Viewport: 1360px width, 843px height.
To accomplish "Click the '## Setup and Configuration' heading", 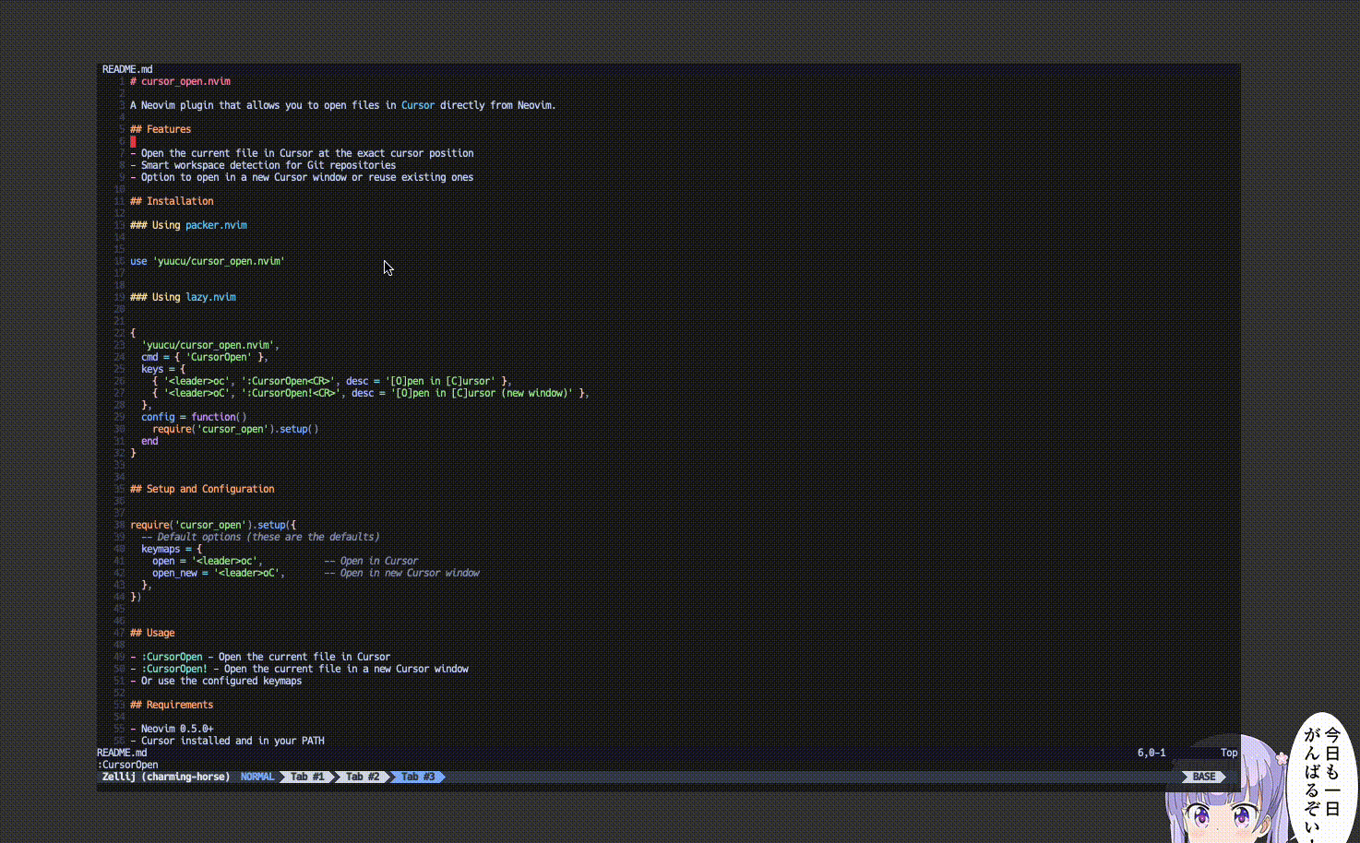I will pos(202,489).
